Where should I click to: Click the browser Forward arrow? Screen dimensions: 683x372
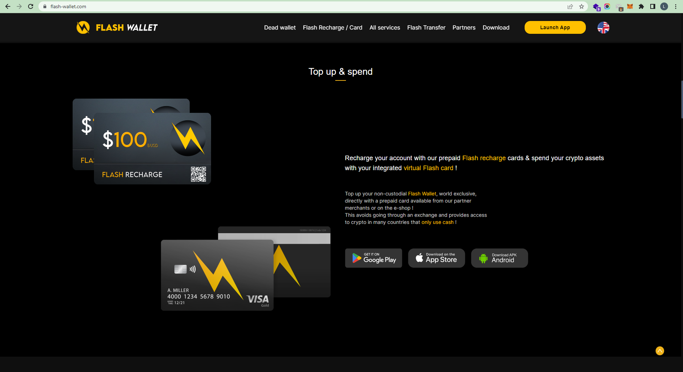(x=19, y=6)
